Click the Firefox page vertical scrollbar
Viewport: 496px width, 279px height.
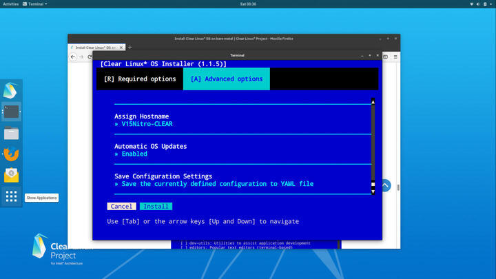(398, 187)
